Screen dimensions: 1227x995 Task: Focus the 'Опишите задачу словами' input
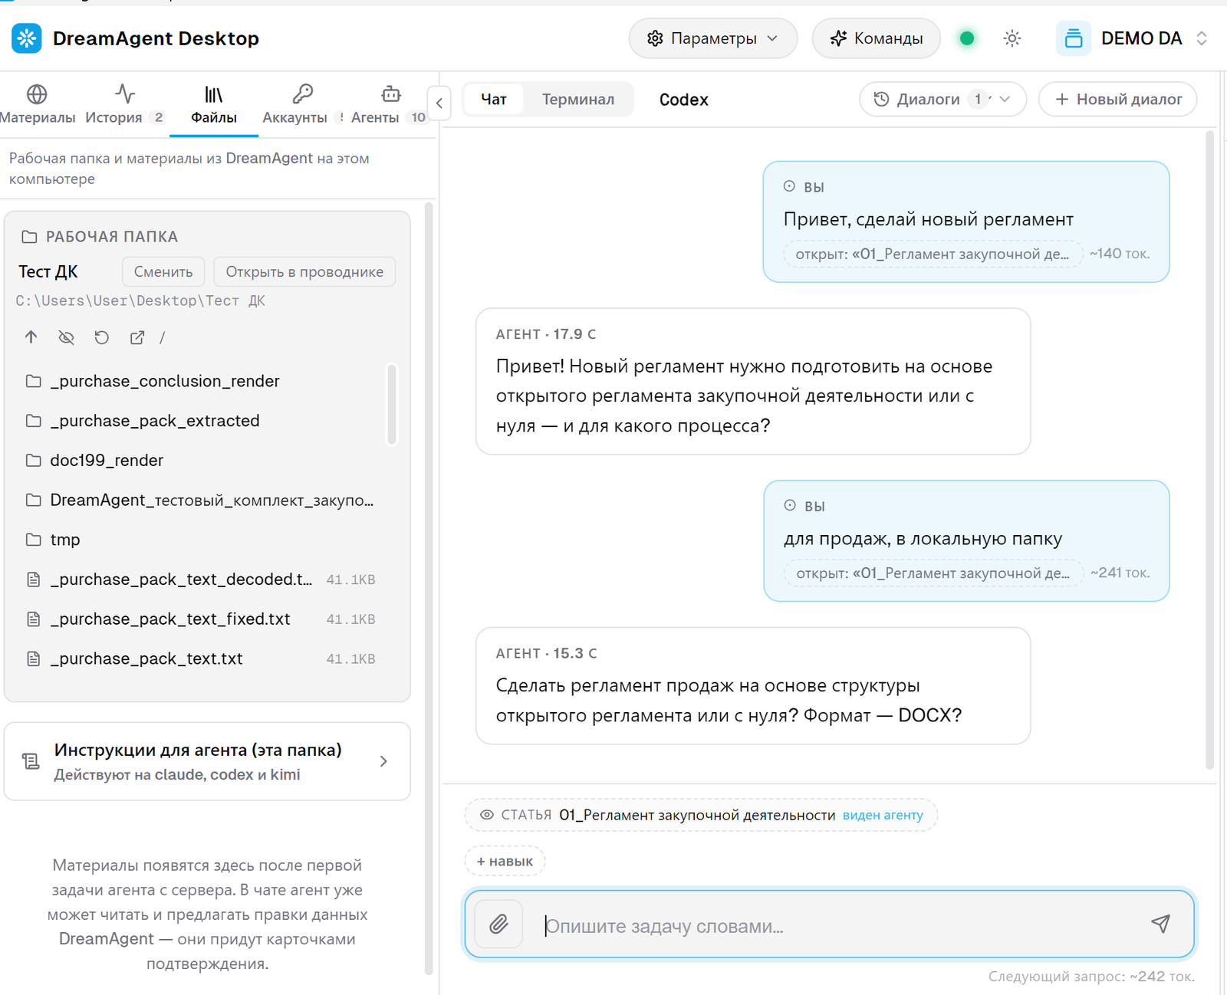836,925
